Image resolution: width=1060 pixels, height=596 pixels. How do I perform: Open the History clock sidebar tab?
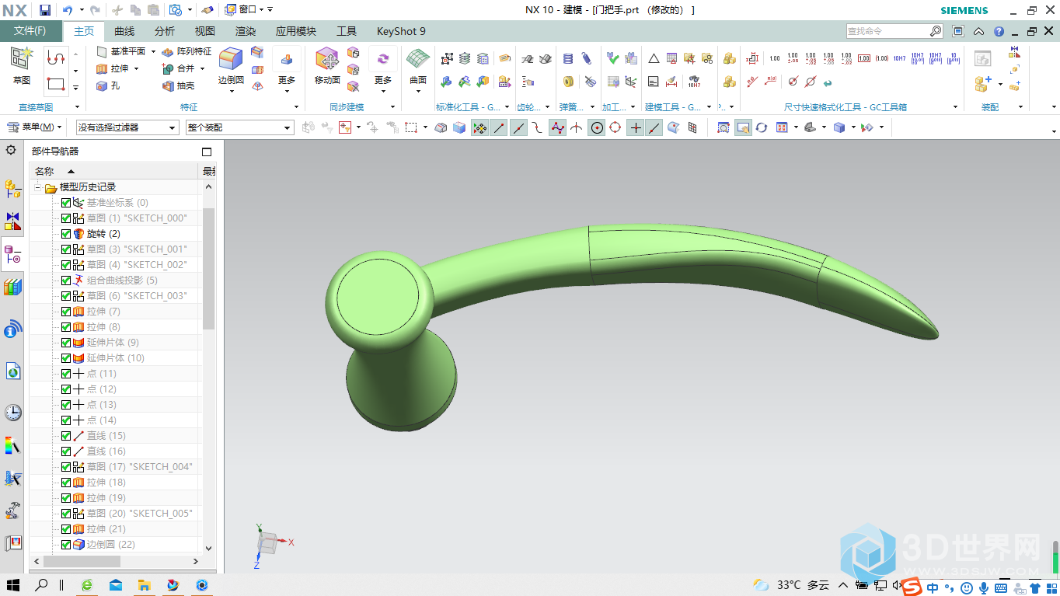pos(12,413)
